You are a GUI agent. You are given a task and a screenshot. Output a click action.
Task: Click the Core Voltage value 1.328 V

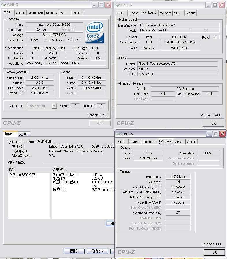point(74,40)
